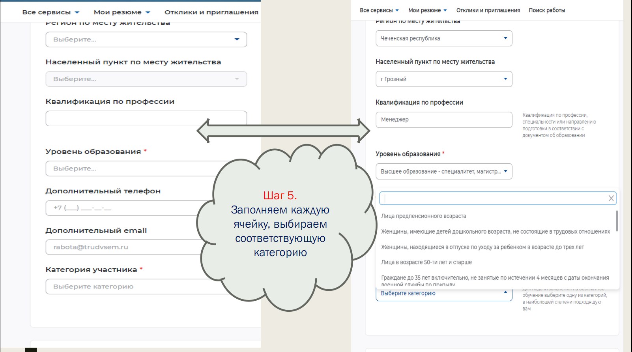Image resolution: width=632 pixels, height=352 pixels.
Task: Click the category search text box
Action: [x=493, y=198]
